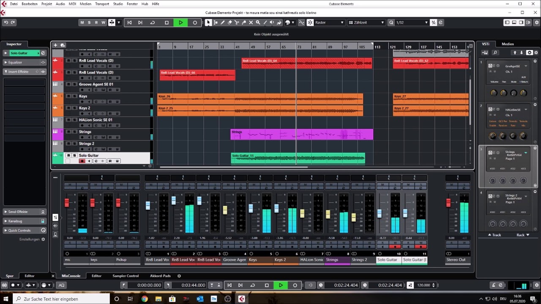Click the Cycle loop button in top toolbar
This screenshot has height=304, width=541.
click(153, 22)
